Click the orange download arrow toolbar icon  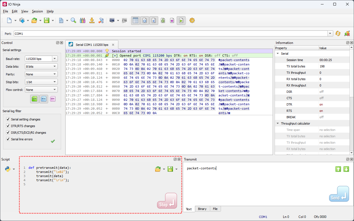pyautogui.click(x=92, y=20)
